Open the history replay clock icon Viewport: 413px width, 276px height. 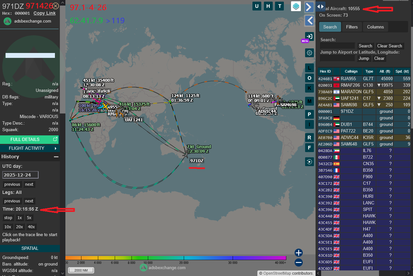pyautogui.click(x=309, y=161)
